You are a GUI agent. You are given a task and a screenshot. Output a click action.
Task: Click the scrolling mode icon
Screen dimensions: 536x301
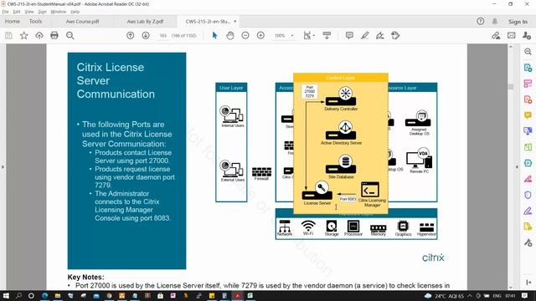327,35
